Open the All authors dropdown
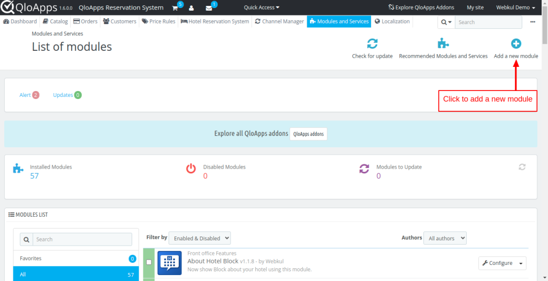This screenshot has height=281, width=548. point(445,238)
